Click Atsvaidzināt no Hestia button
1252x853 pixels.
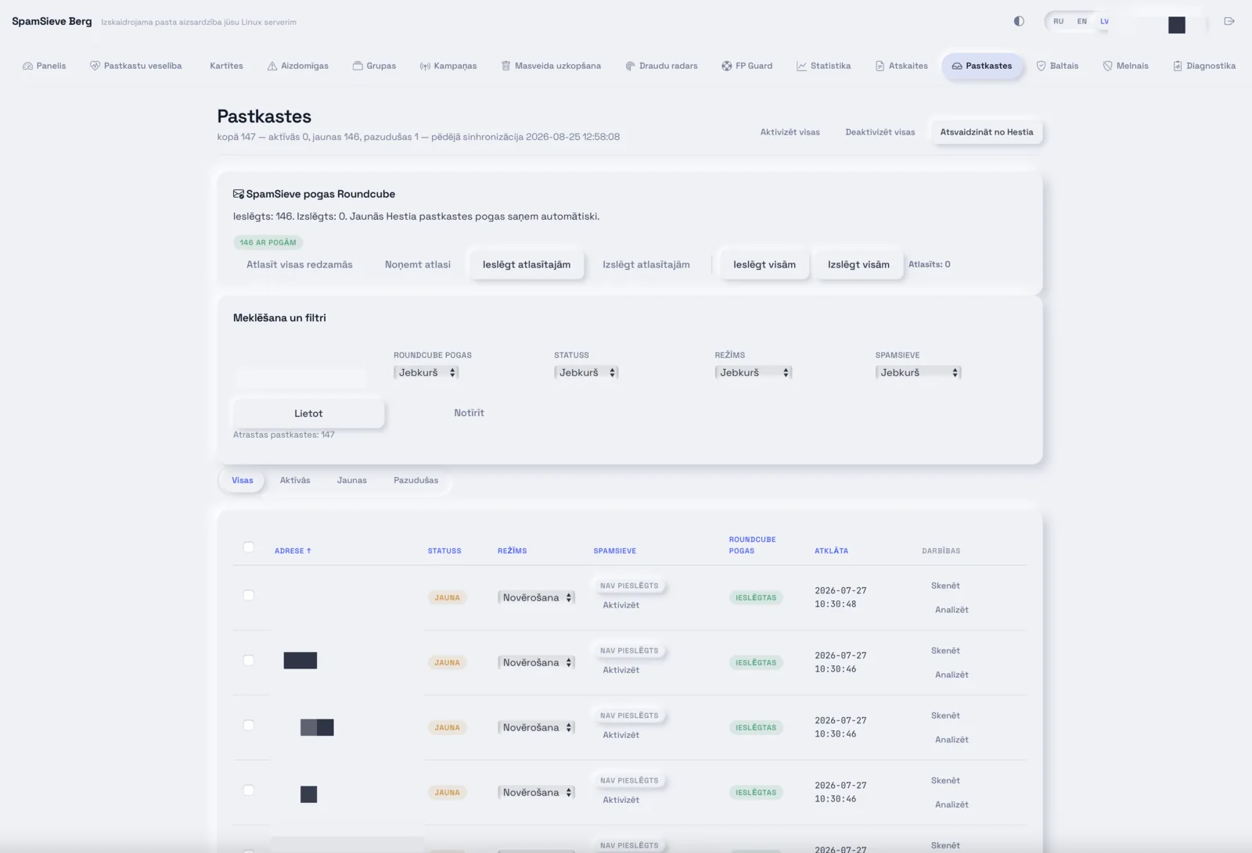987,132
